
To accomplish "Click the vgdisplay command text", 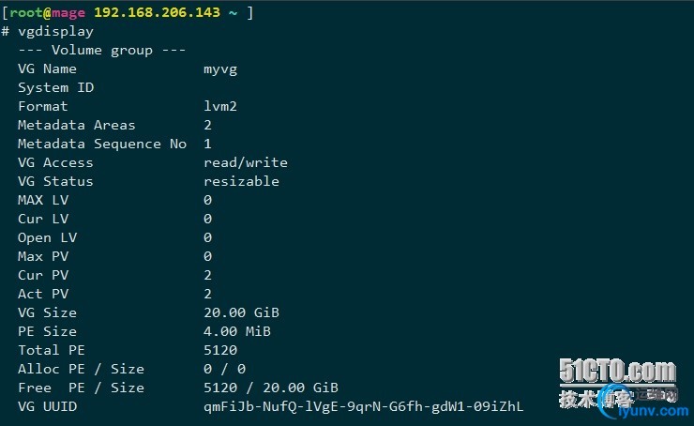I will pyautogui.click(x=55, y=32).
